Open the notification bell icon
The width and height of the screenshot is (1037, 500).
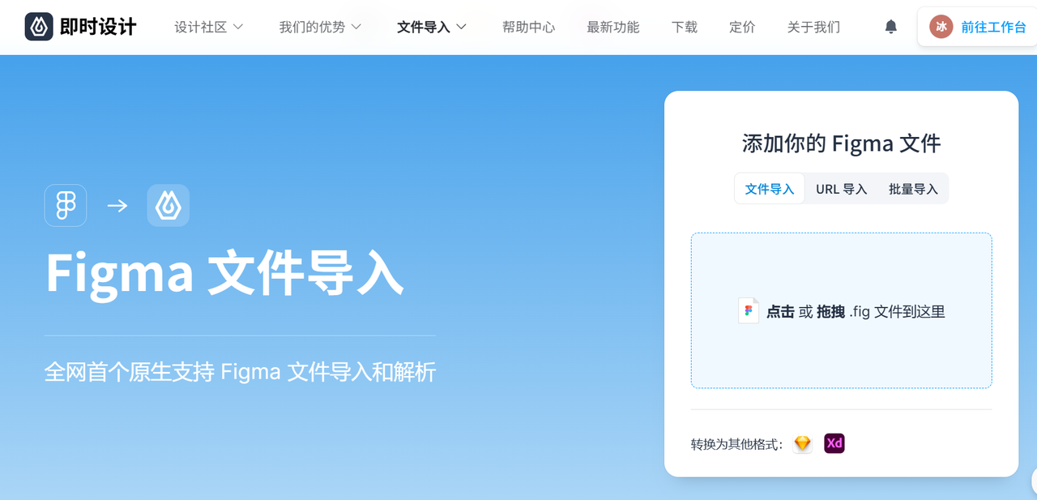890,27
